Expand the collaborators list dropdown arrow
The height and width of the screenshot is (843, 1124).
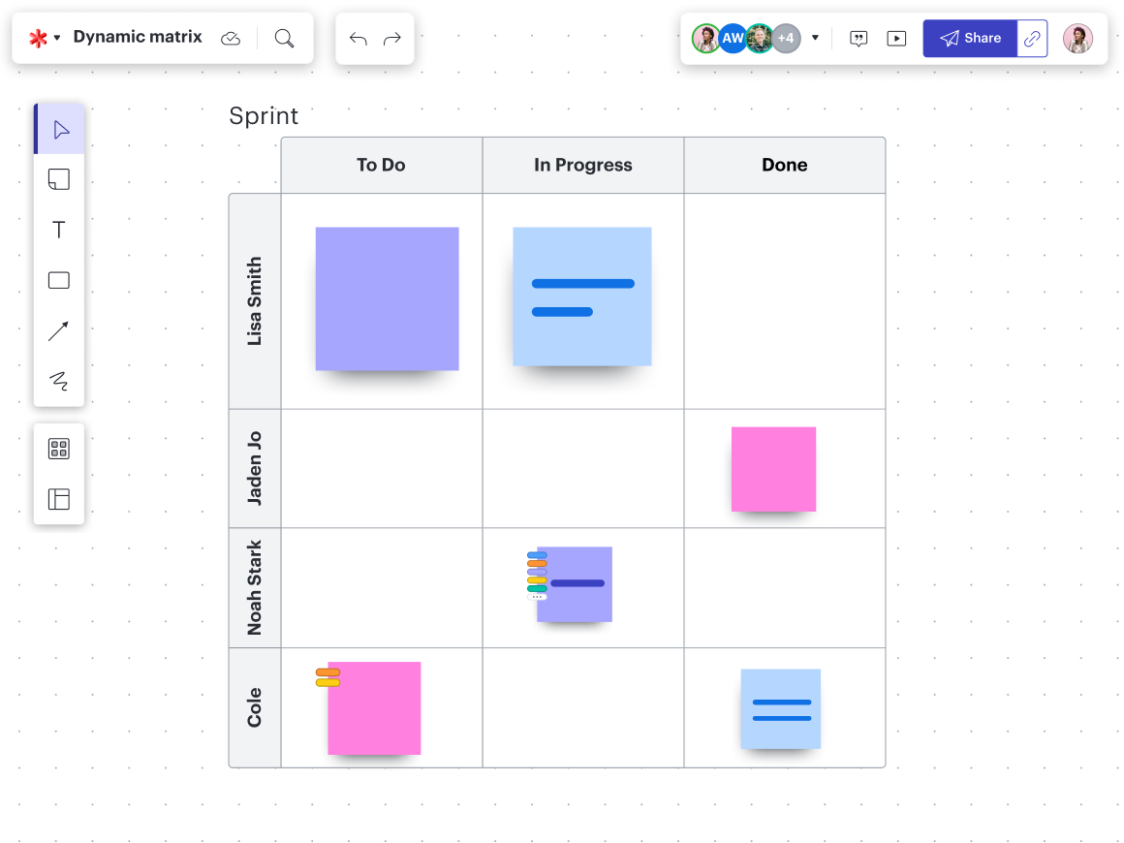[x=815, y=38]
